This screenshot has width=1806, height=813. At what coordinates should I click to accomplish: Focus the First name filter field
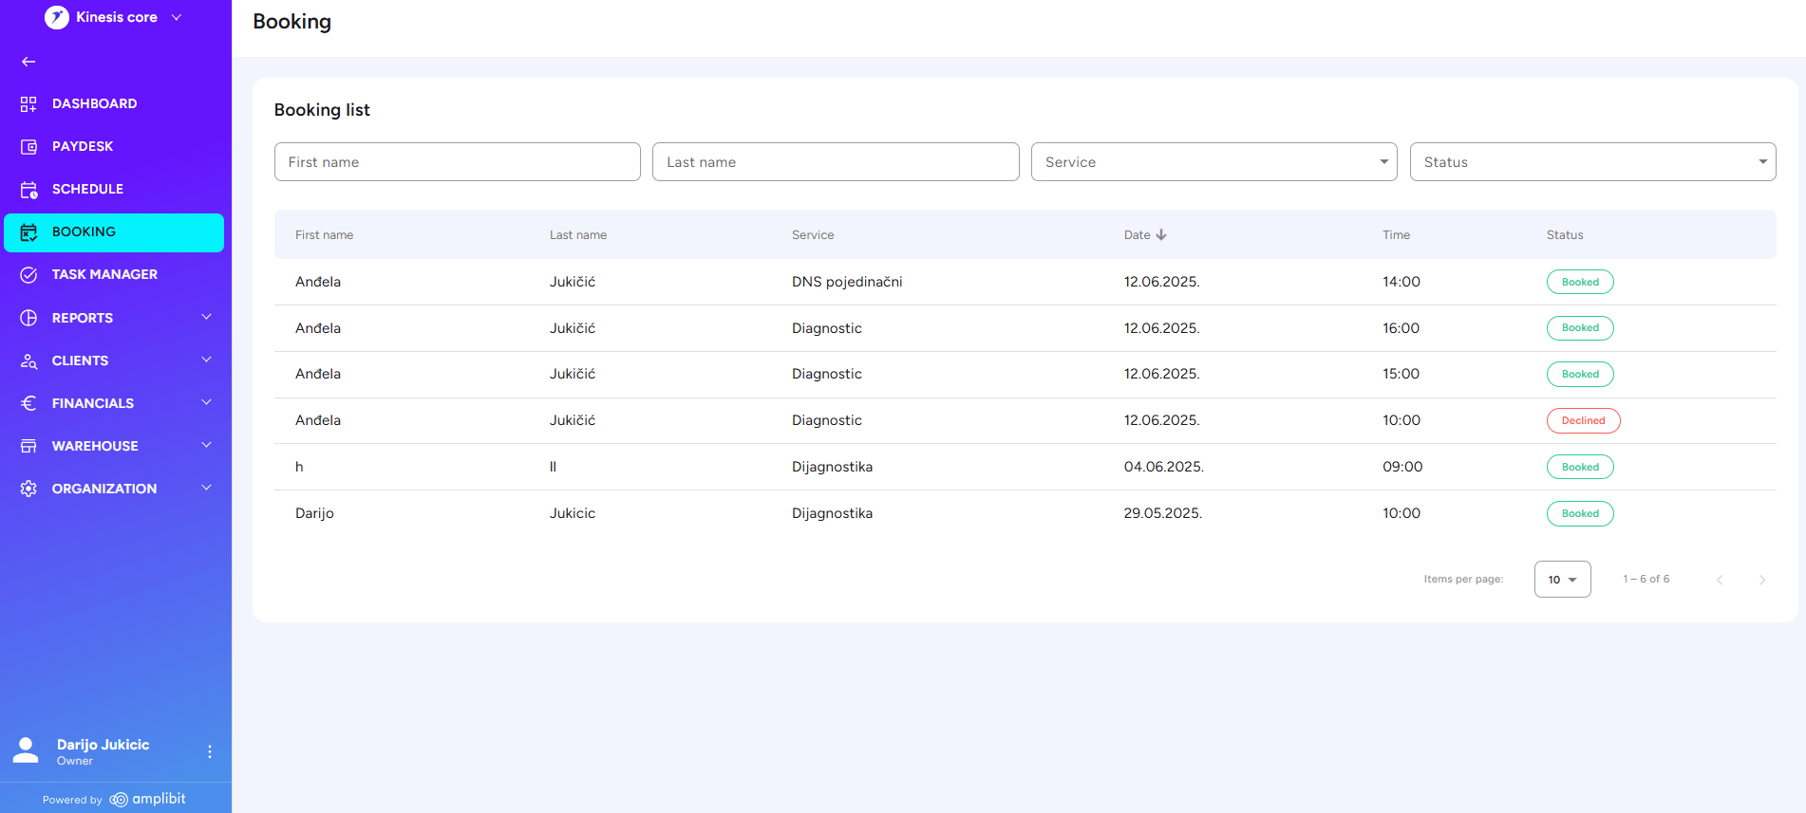click(457, 162)
